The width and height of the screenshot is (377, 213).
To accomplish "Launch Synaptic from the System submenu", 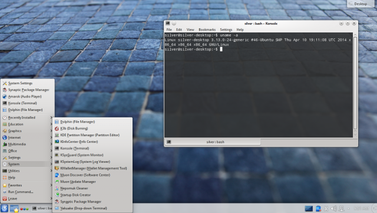I will 92,202.
